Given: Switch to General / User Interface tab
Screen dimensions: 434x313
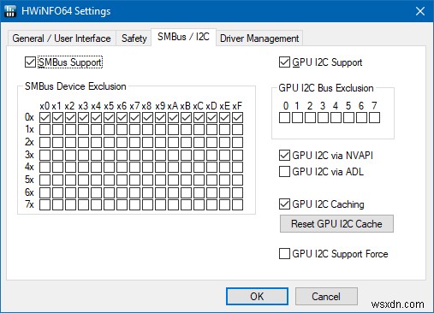Looking at the screenshot, I should click(62, 38).
